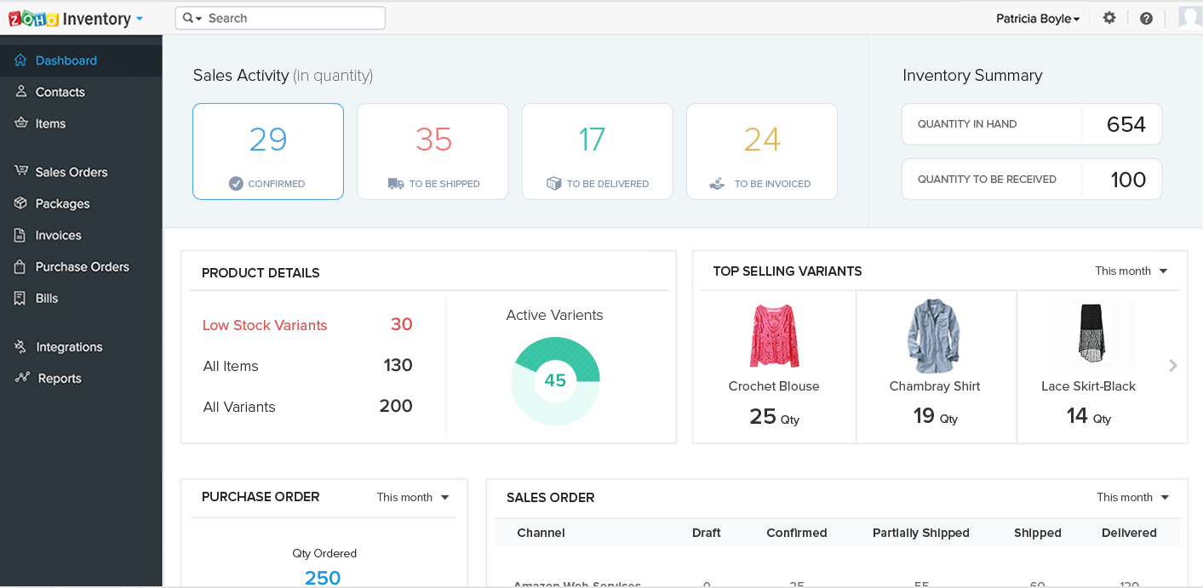The image size is (1203, 588).
Task: Click the Zoho logo icon
Action: pyautogui.click(x=33, y=19)
